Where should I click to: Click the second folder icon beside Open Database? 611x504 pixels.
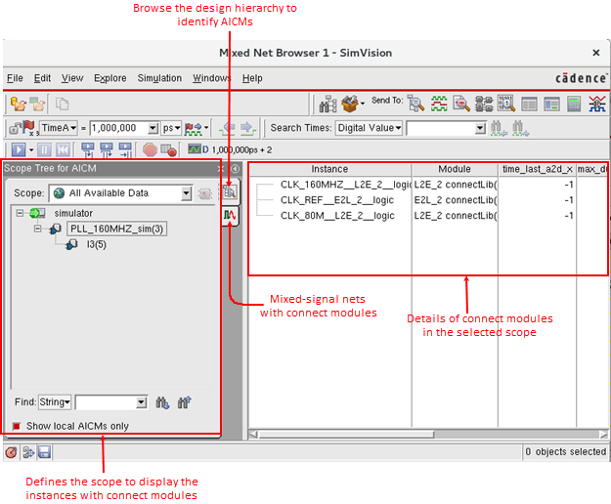37,105
